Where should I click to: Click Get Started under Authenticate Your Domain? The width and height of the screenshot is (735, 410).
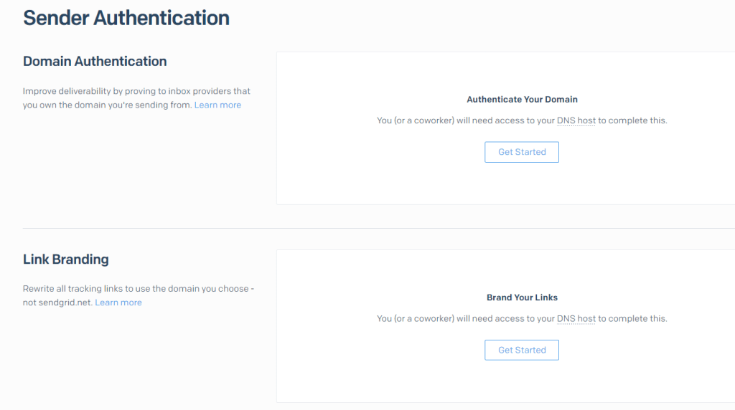[522, 152]
